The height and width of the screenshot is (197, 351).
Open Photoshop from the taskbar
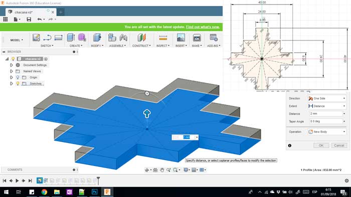tap(94, 192)
